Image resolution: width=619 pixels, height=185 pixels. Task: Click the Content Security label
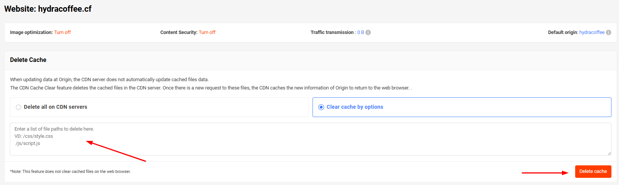[x=179, y=32]
